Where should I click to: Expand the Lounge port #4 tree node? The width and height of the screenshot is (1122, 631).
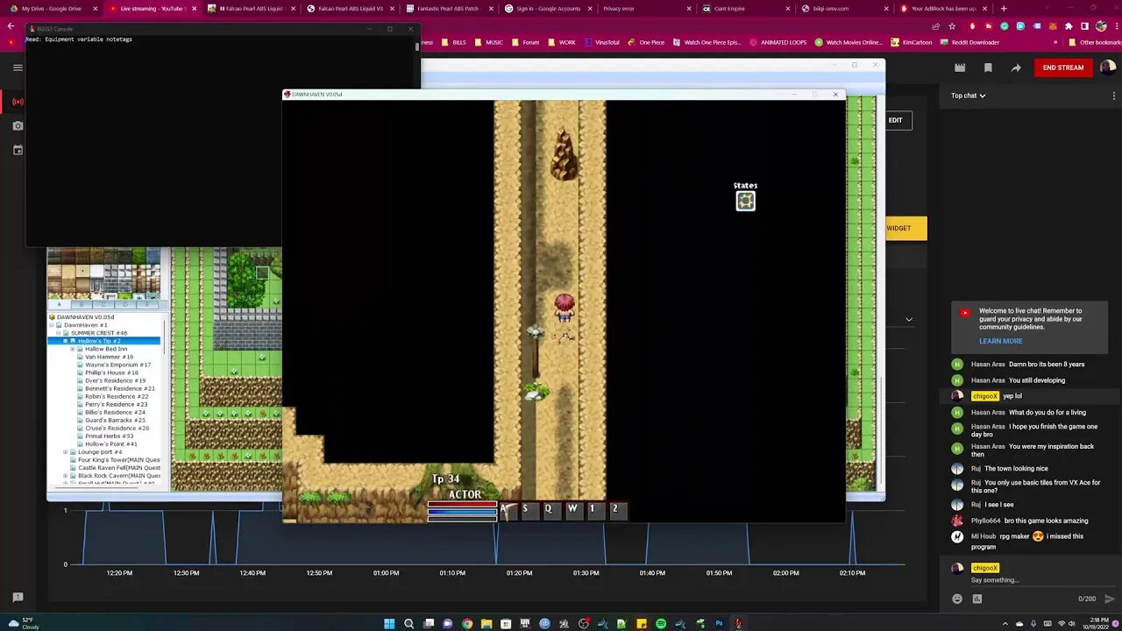(x=65, y=452)
